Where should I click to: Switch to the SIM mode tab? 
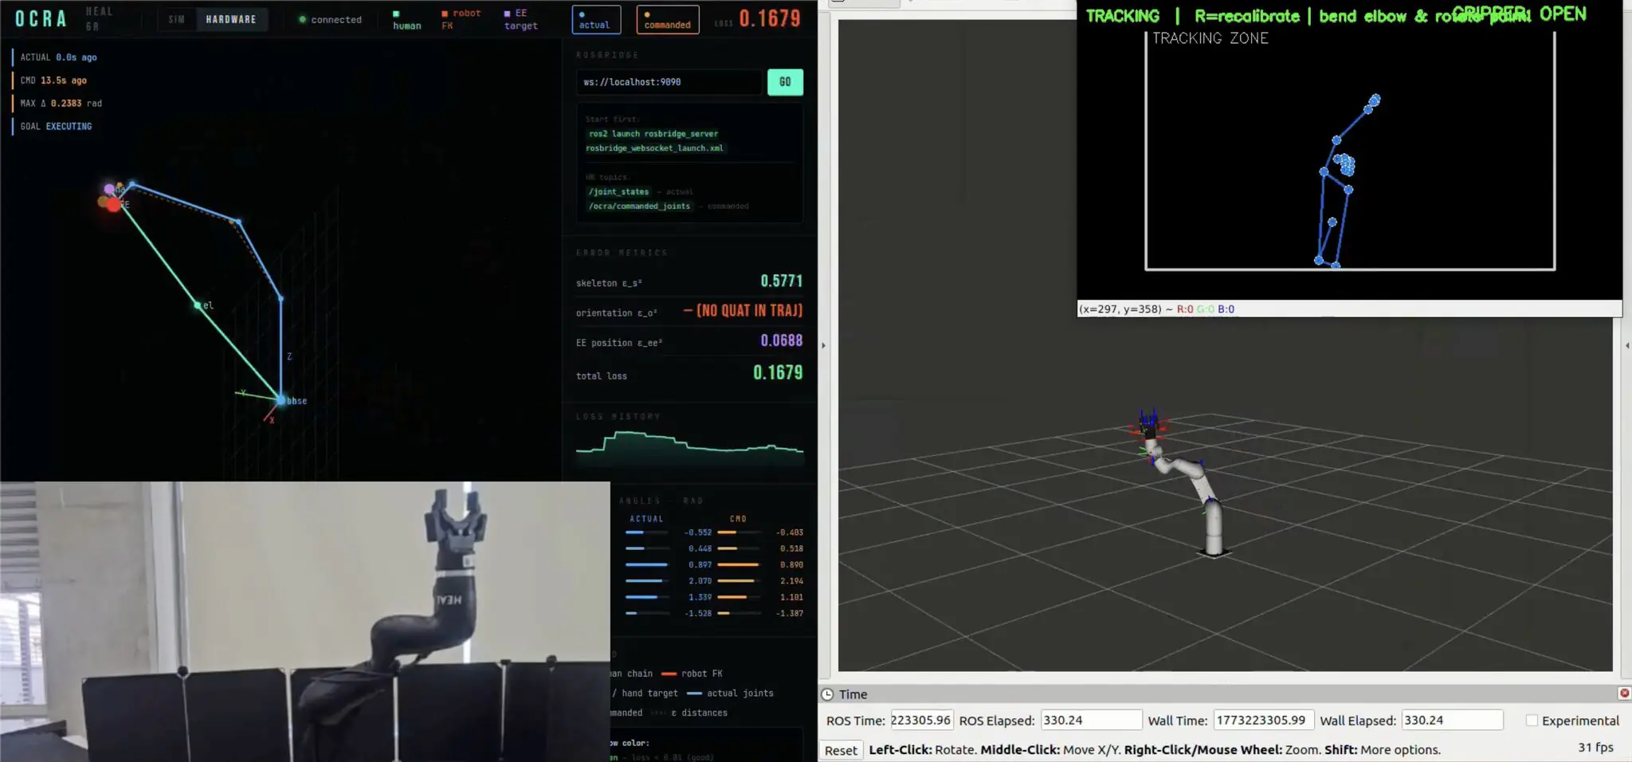pyautogui.click(x=177, y=19)
